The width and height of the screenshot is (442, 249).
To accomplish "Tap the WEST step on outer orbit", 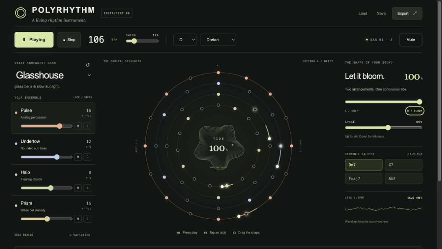I will 145,146.
